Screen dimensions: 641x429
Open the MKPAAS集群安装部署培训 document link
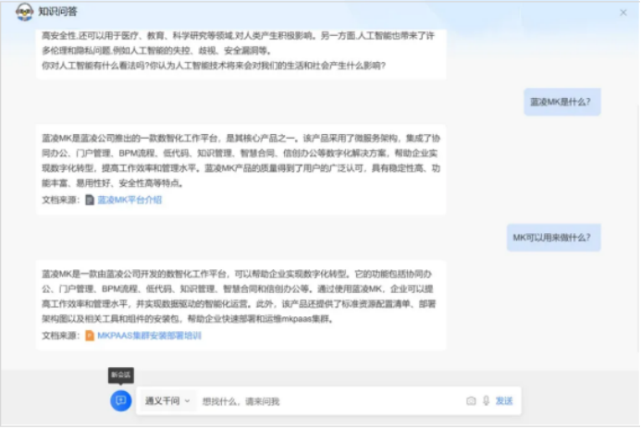tap(149, 336)
